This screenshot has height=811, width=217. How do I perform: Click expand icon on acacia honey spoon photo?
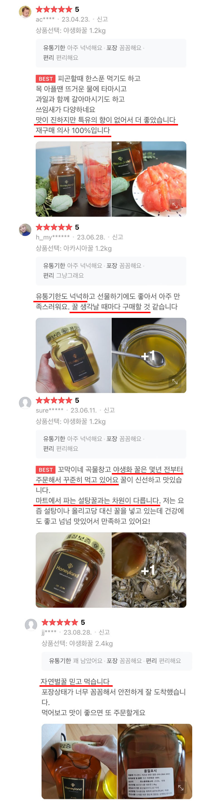click(175, 381)
